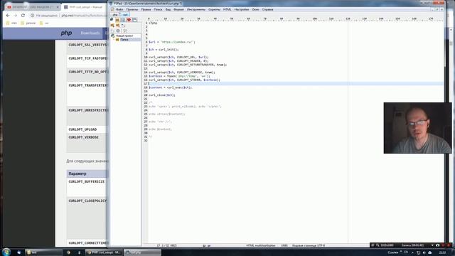455x256 pixels.
Task: Click the site info icon in browser address bar
Action: (x=33, y=16)
